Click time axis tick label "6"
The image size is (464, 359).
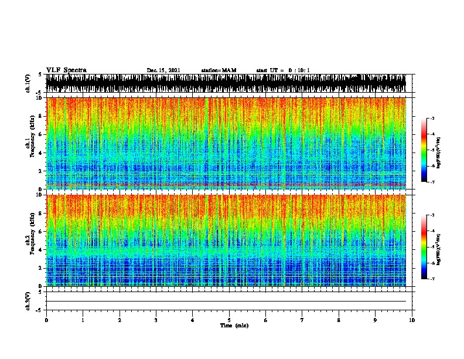click(x=265, y=320)
